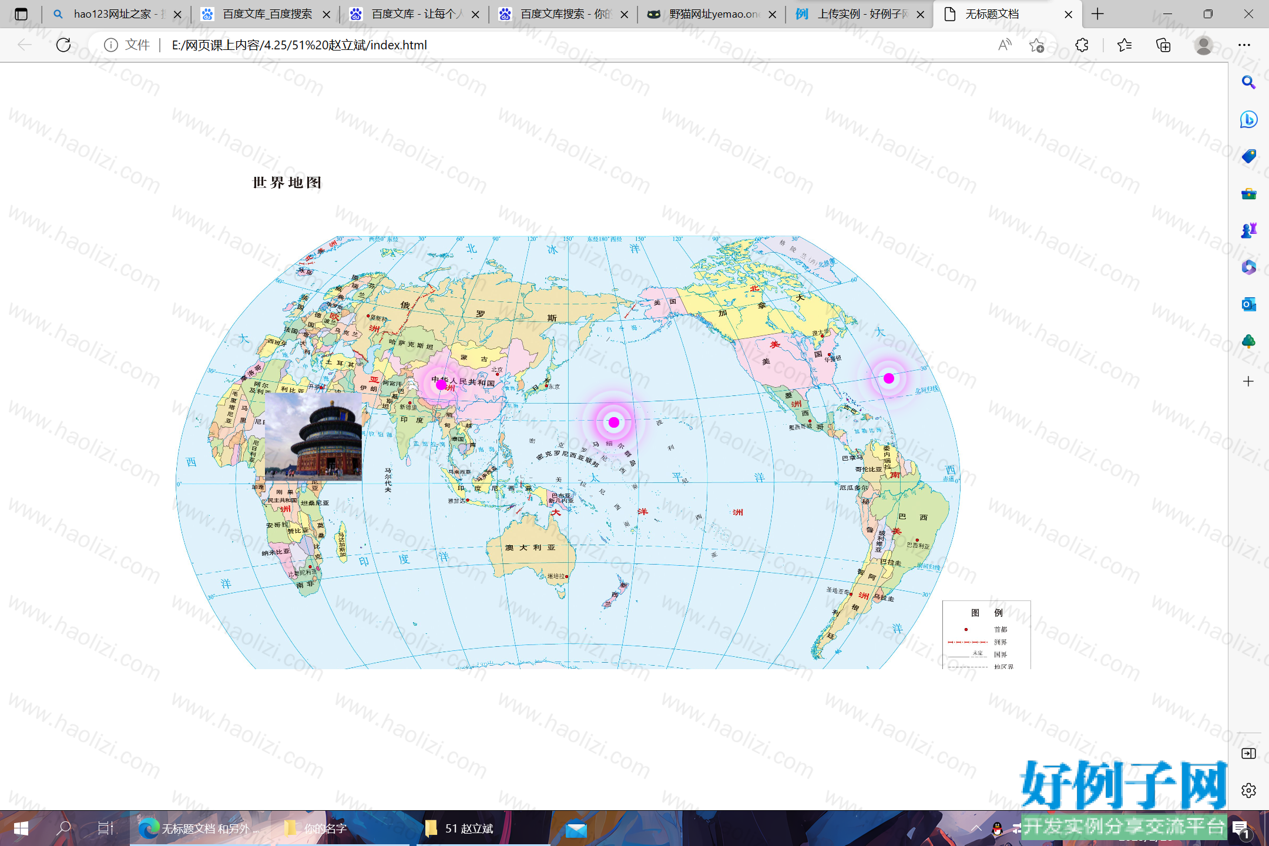Open the Bing chat sidebar icon
The width and height of the screenshot is (1269, 846).
click(1248, 119)
